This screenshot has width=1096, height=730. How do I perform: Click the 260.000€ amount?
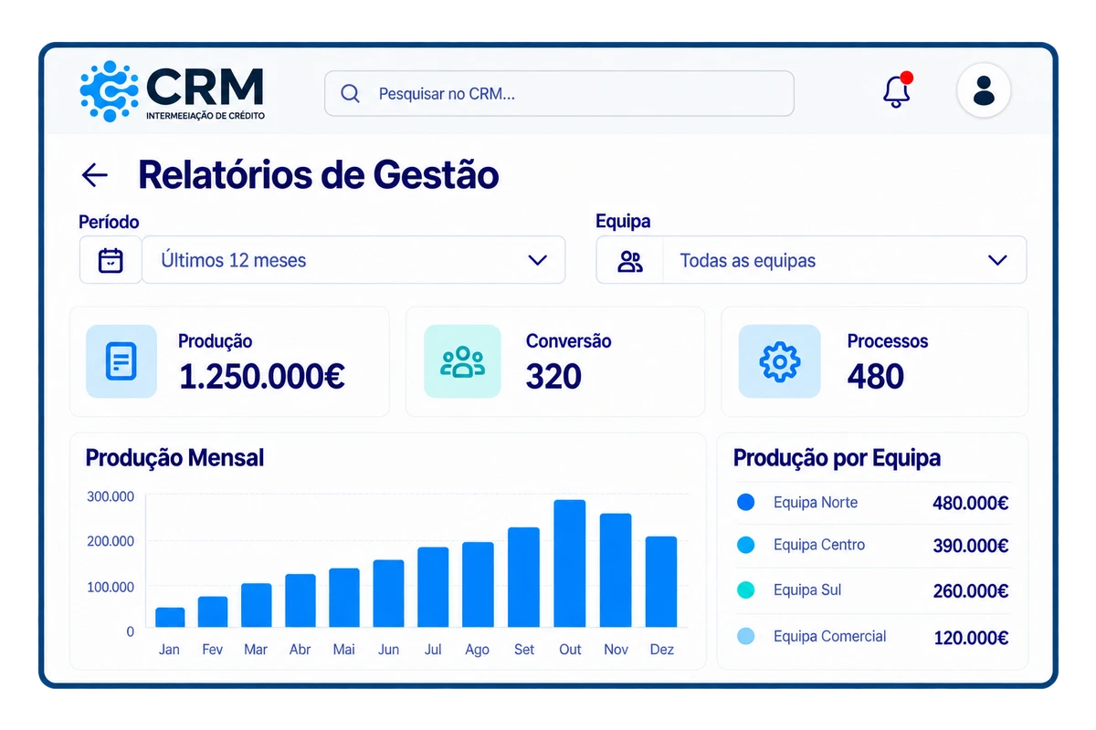pyautogui.click(x=971, y=591)
